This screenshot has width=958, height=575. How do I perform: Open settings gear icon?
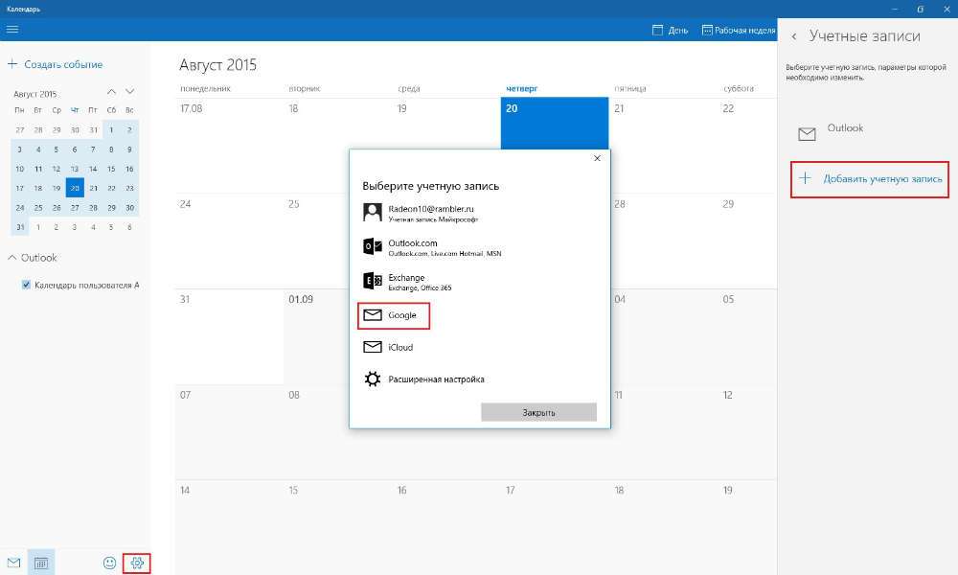137,563
